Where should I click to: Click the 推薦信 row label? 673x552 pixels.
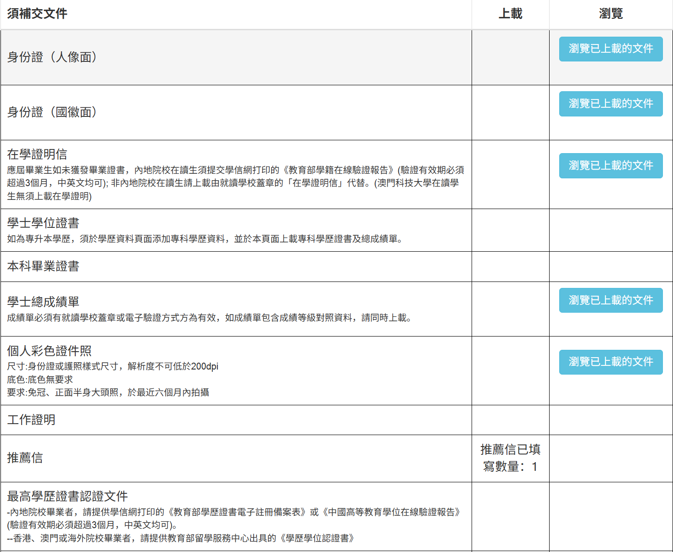click(25, 458)
